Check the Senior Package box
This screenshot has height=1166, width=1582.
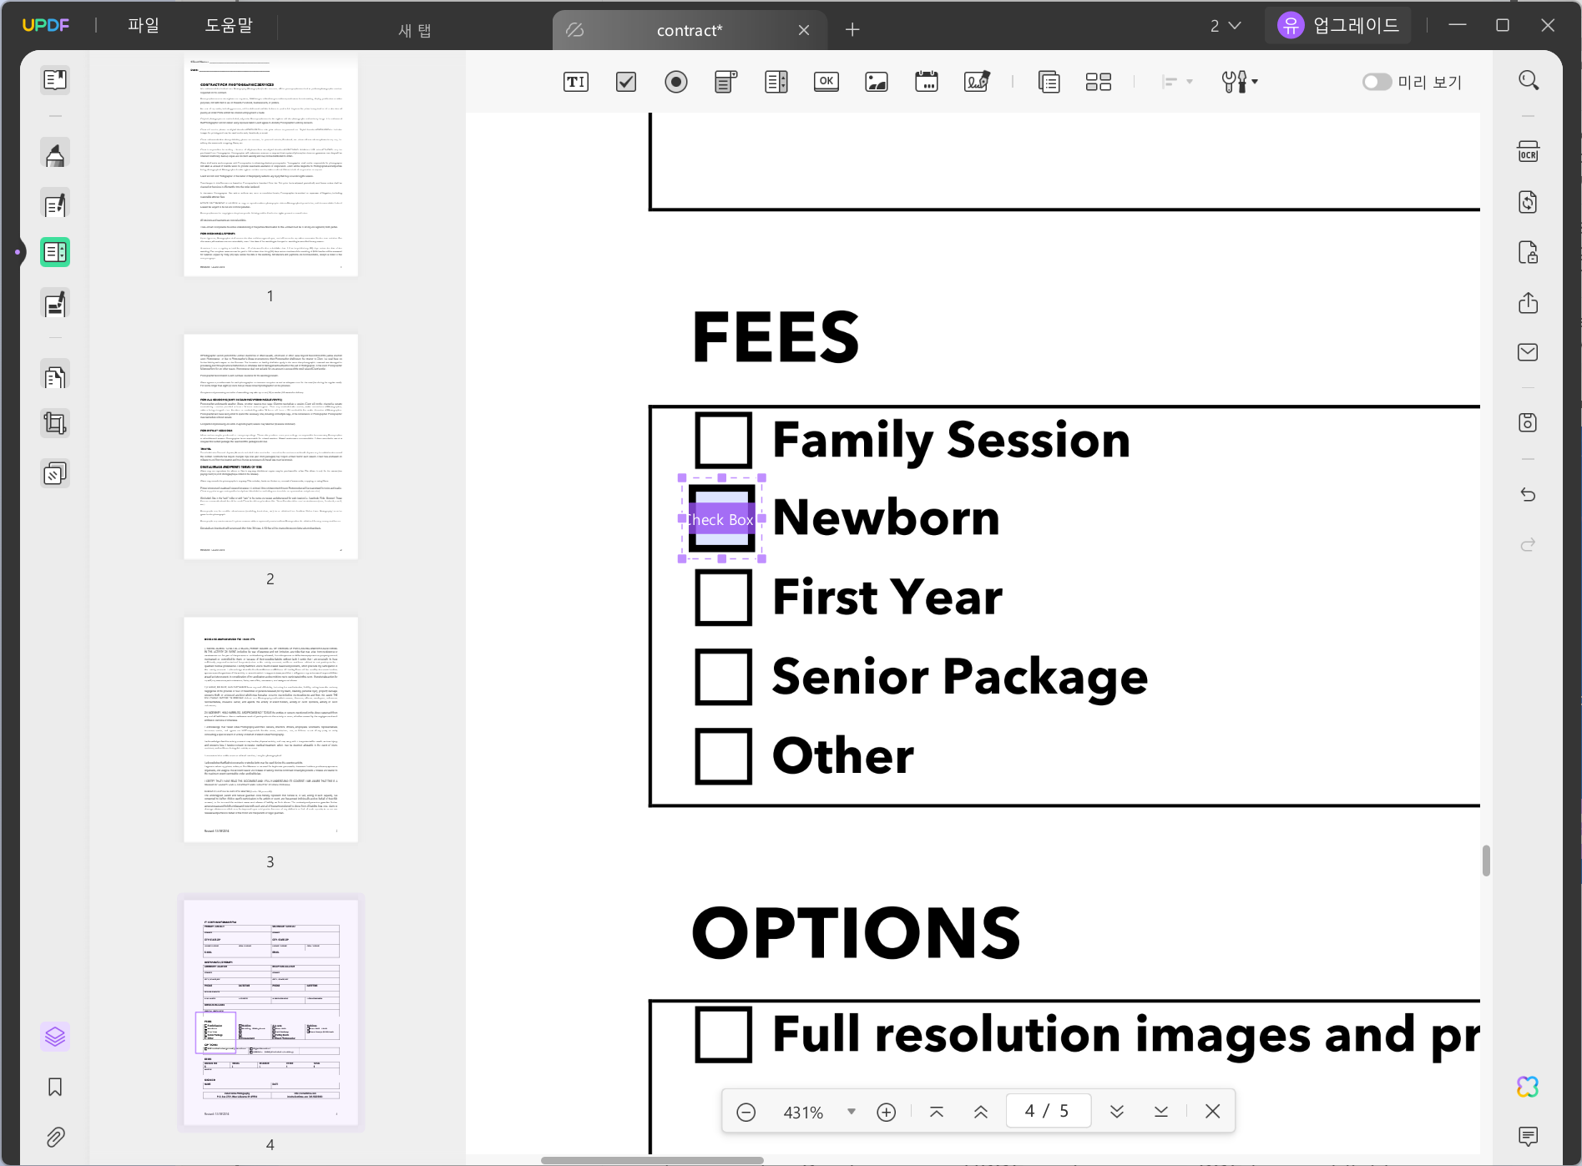coord(723,677)
